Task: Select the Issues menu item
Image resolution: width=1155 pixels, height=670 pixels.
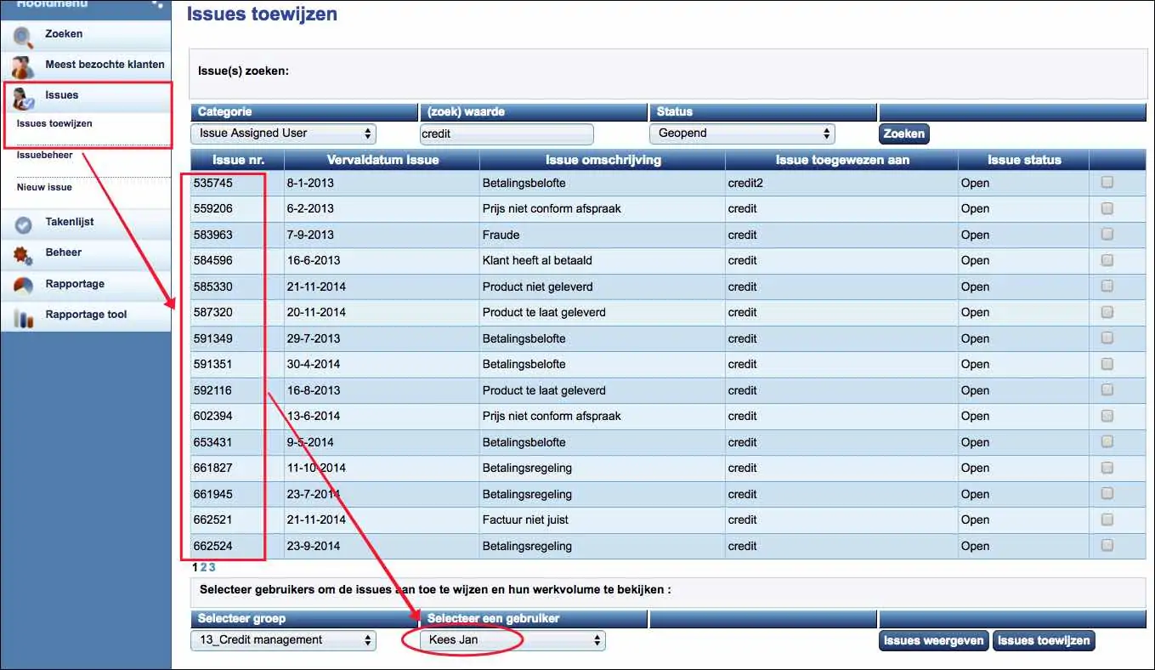Action: coord(61,95)
